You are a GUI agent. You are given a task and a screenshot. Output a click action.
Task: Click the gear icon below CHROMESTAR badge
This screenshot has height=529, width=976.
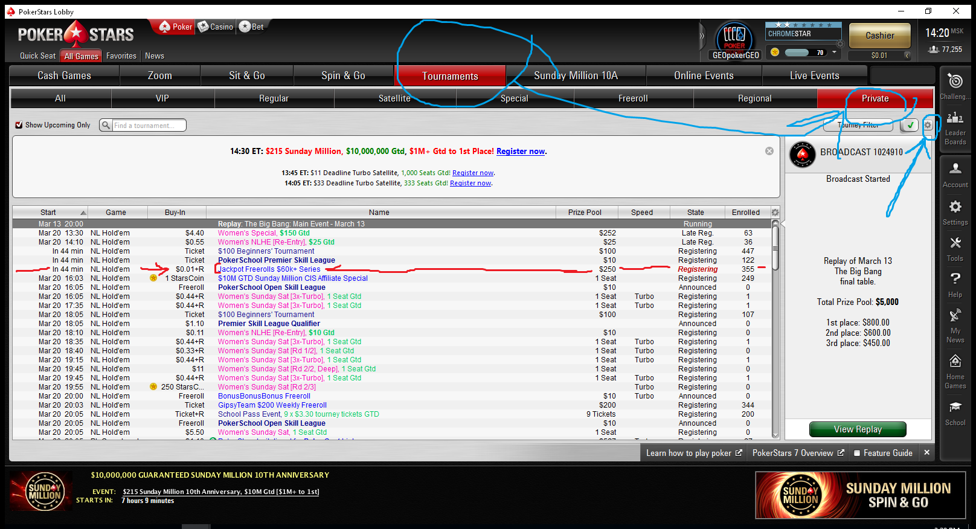840,44
